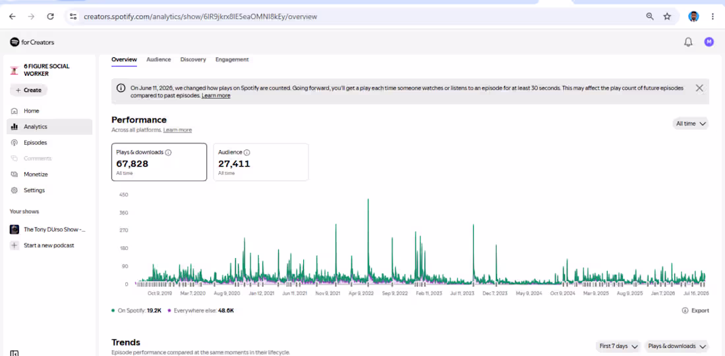The image size is (725, 356).
Task: Click the info icon beside Audience
Action: click(247, 153)
